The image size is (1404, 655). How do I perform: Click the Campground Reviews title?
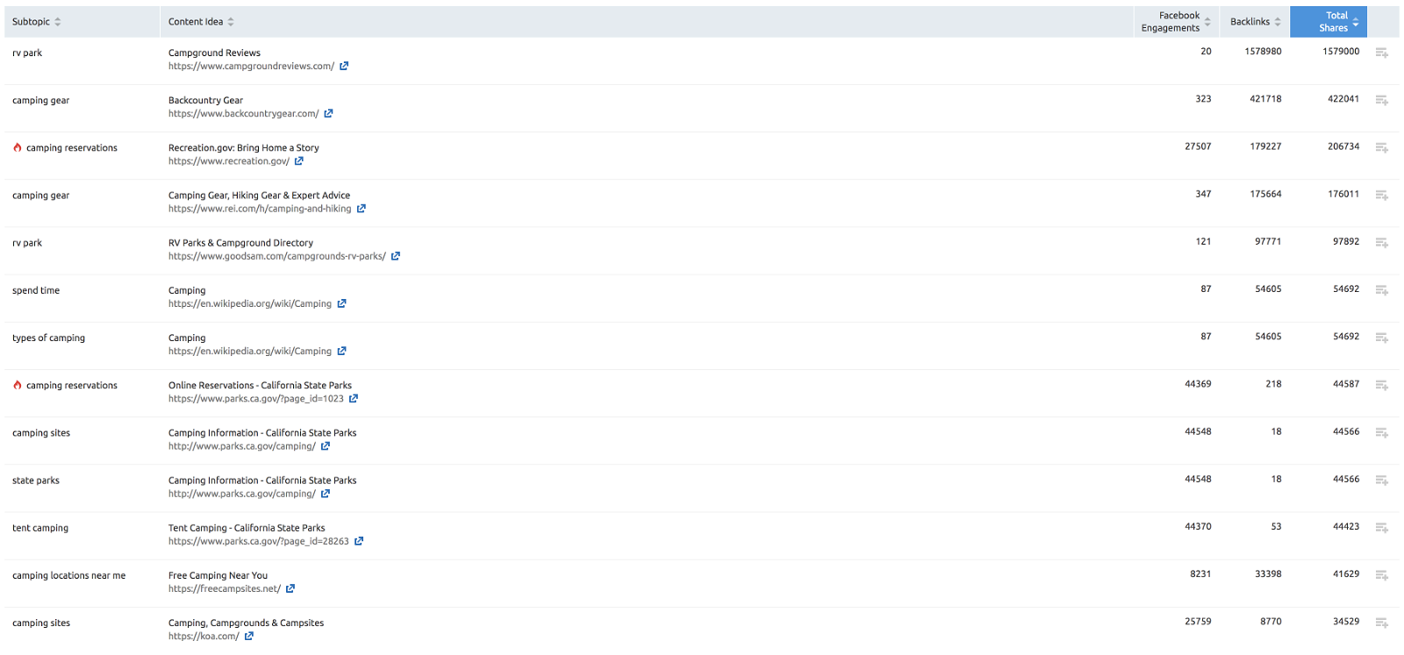214,53
